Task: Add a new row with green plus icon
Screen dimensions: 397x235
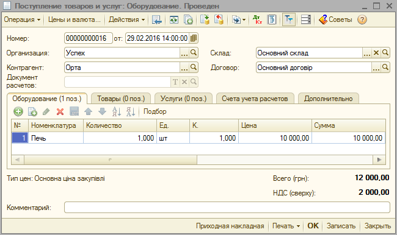Action: coord(18,111)
